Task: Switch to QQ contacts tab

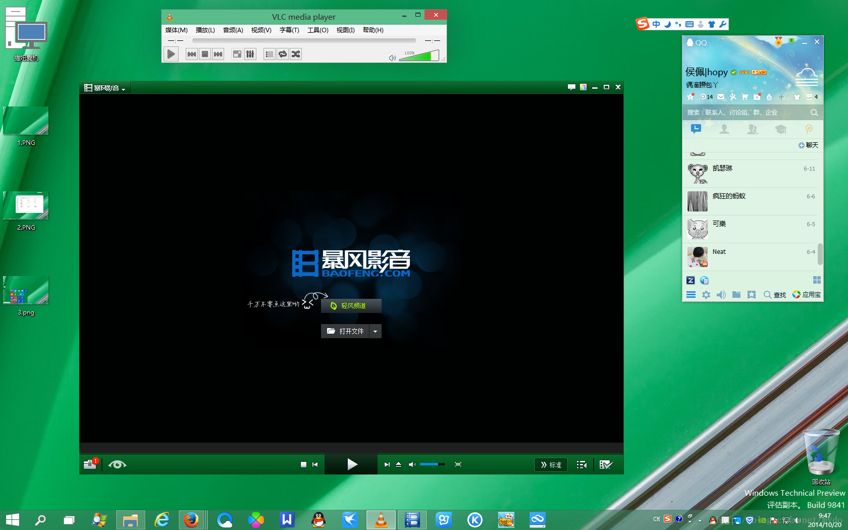Action: coord(724,129)
